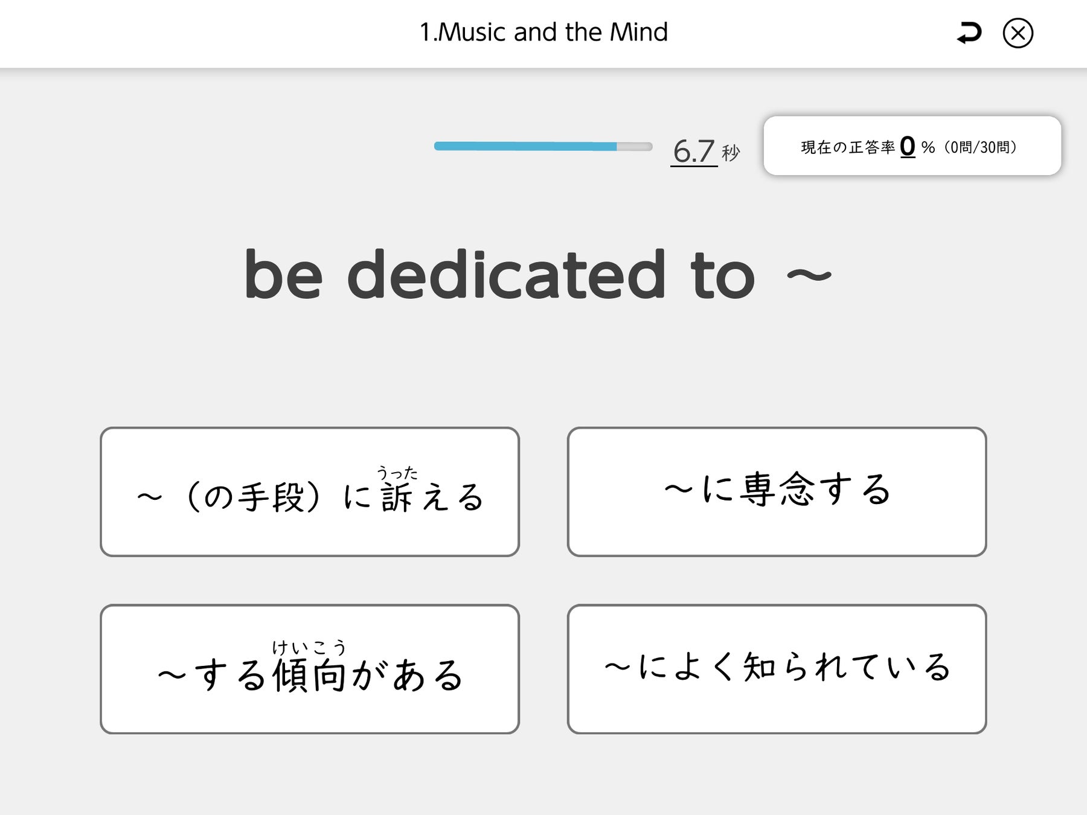Image resolution: width=1087 pixels, height=815 pixels.
Task: Close the quiz with the X icon
Action: [1018, 33]
